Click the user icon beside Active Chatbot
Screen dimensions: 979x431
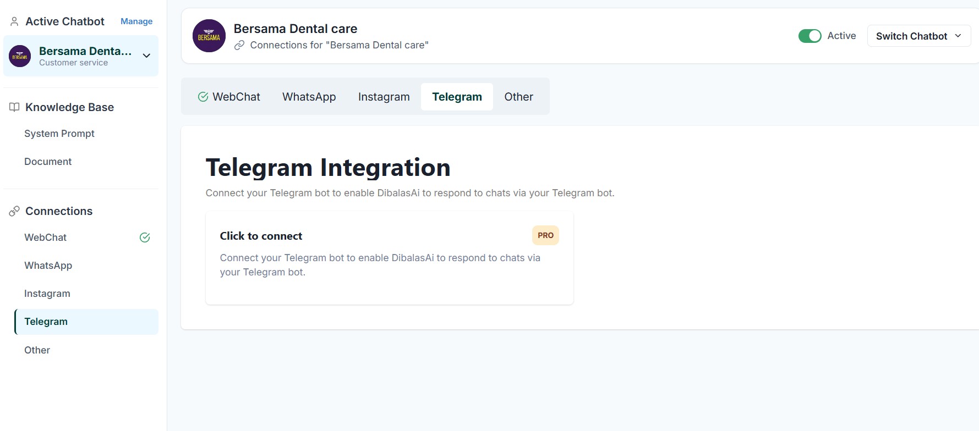(x=14, y=21)
